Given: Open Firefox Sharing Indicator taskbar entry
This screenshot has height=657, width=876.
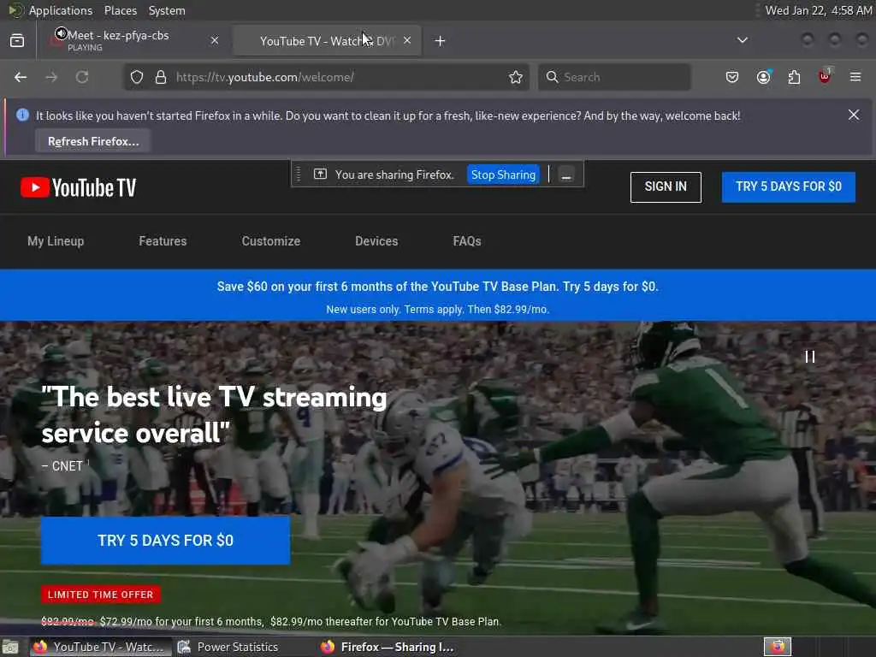Looking at the screenshot, I should 387,647.
